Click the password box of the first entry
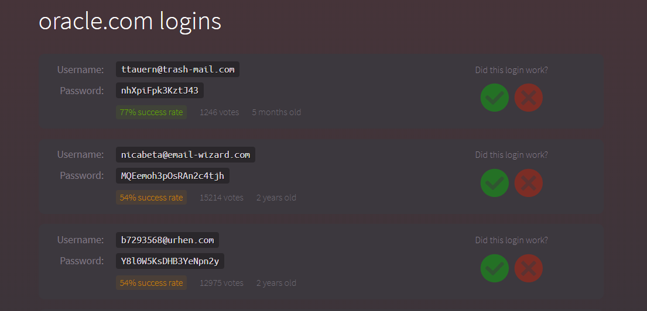The image size is (647, 311). 160,90
